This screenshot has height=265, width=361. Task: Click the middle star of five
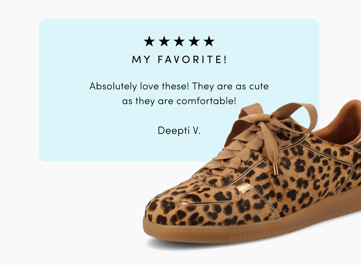pyautogui.click(x=179, y=41)
